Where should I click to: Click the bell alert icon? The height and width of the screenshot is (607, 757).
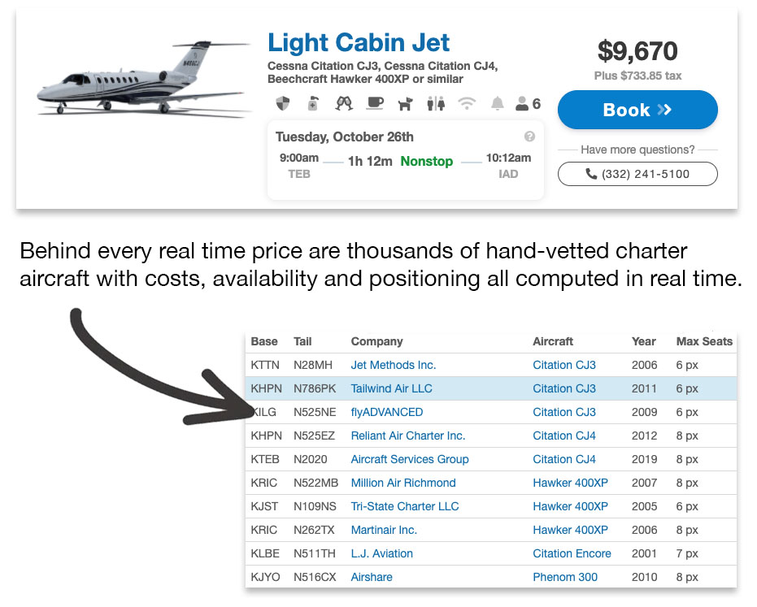click(497, 104)
